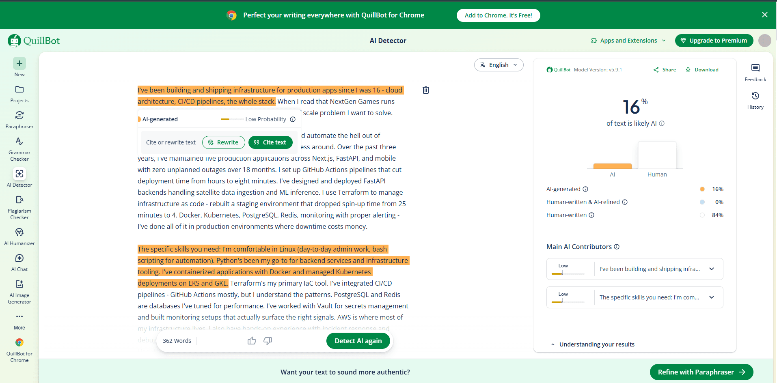Viewport: 777px width, 383px height.
Task: Open the Plagiarism Checker
Action: point(19,207)
